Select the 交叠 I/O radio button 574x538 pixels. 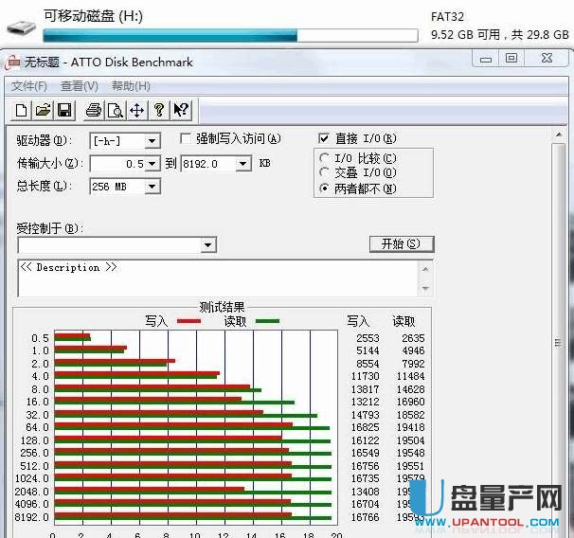coord(326,172)
